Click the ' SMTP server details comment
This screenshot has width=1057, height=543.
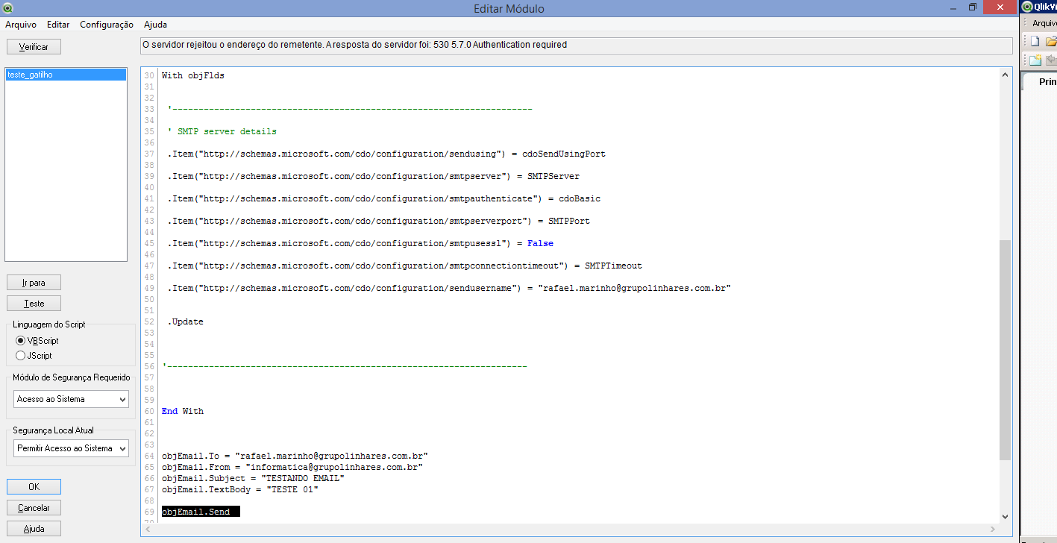222,131
